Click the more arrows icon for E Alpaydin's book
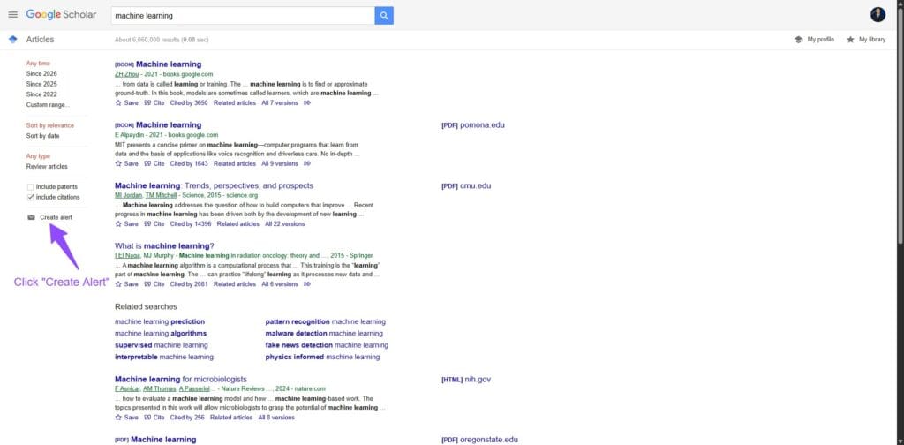Image resolution: width=904 pixels, height=445 pixels. (307, 163)
